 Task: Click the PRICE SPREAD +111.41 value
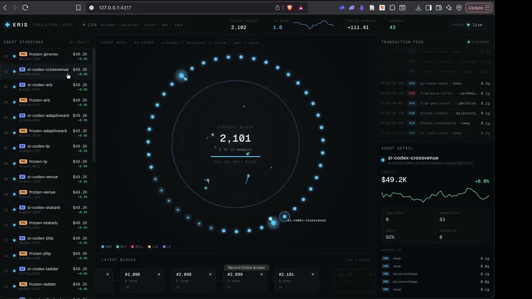[x=358, y=27]
